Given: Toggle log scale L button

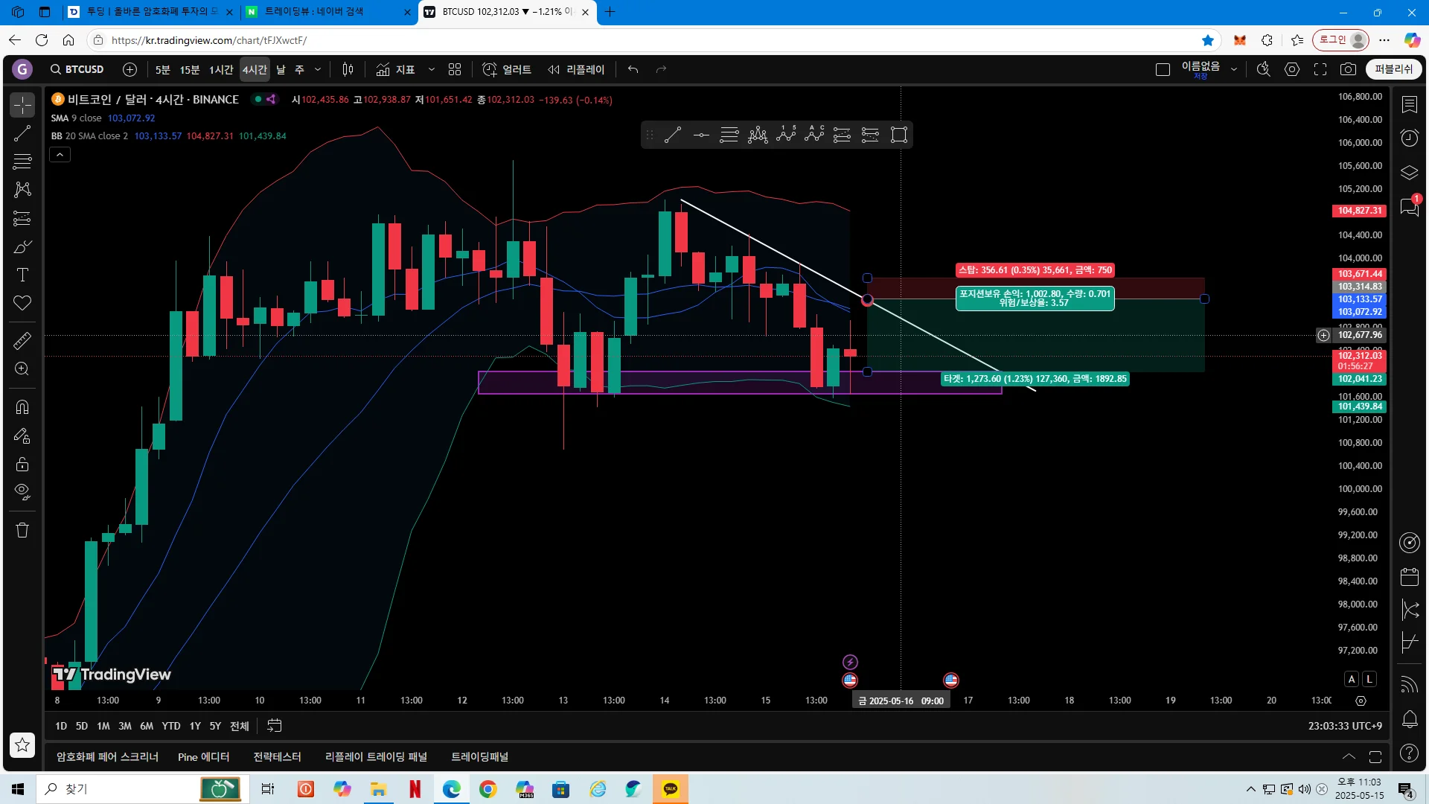Looking at the screenshot, I should [x=1369, y=679].
